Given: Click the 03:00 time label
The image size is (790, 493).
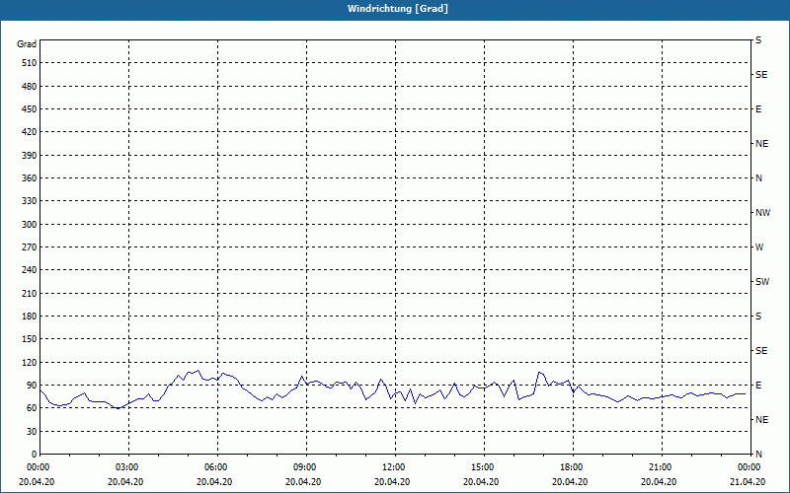Looking at the screenshot, I should (127, 467).
